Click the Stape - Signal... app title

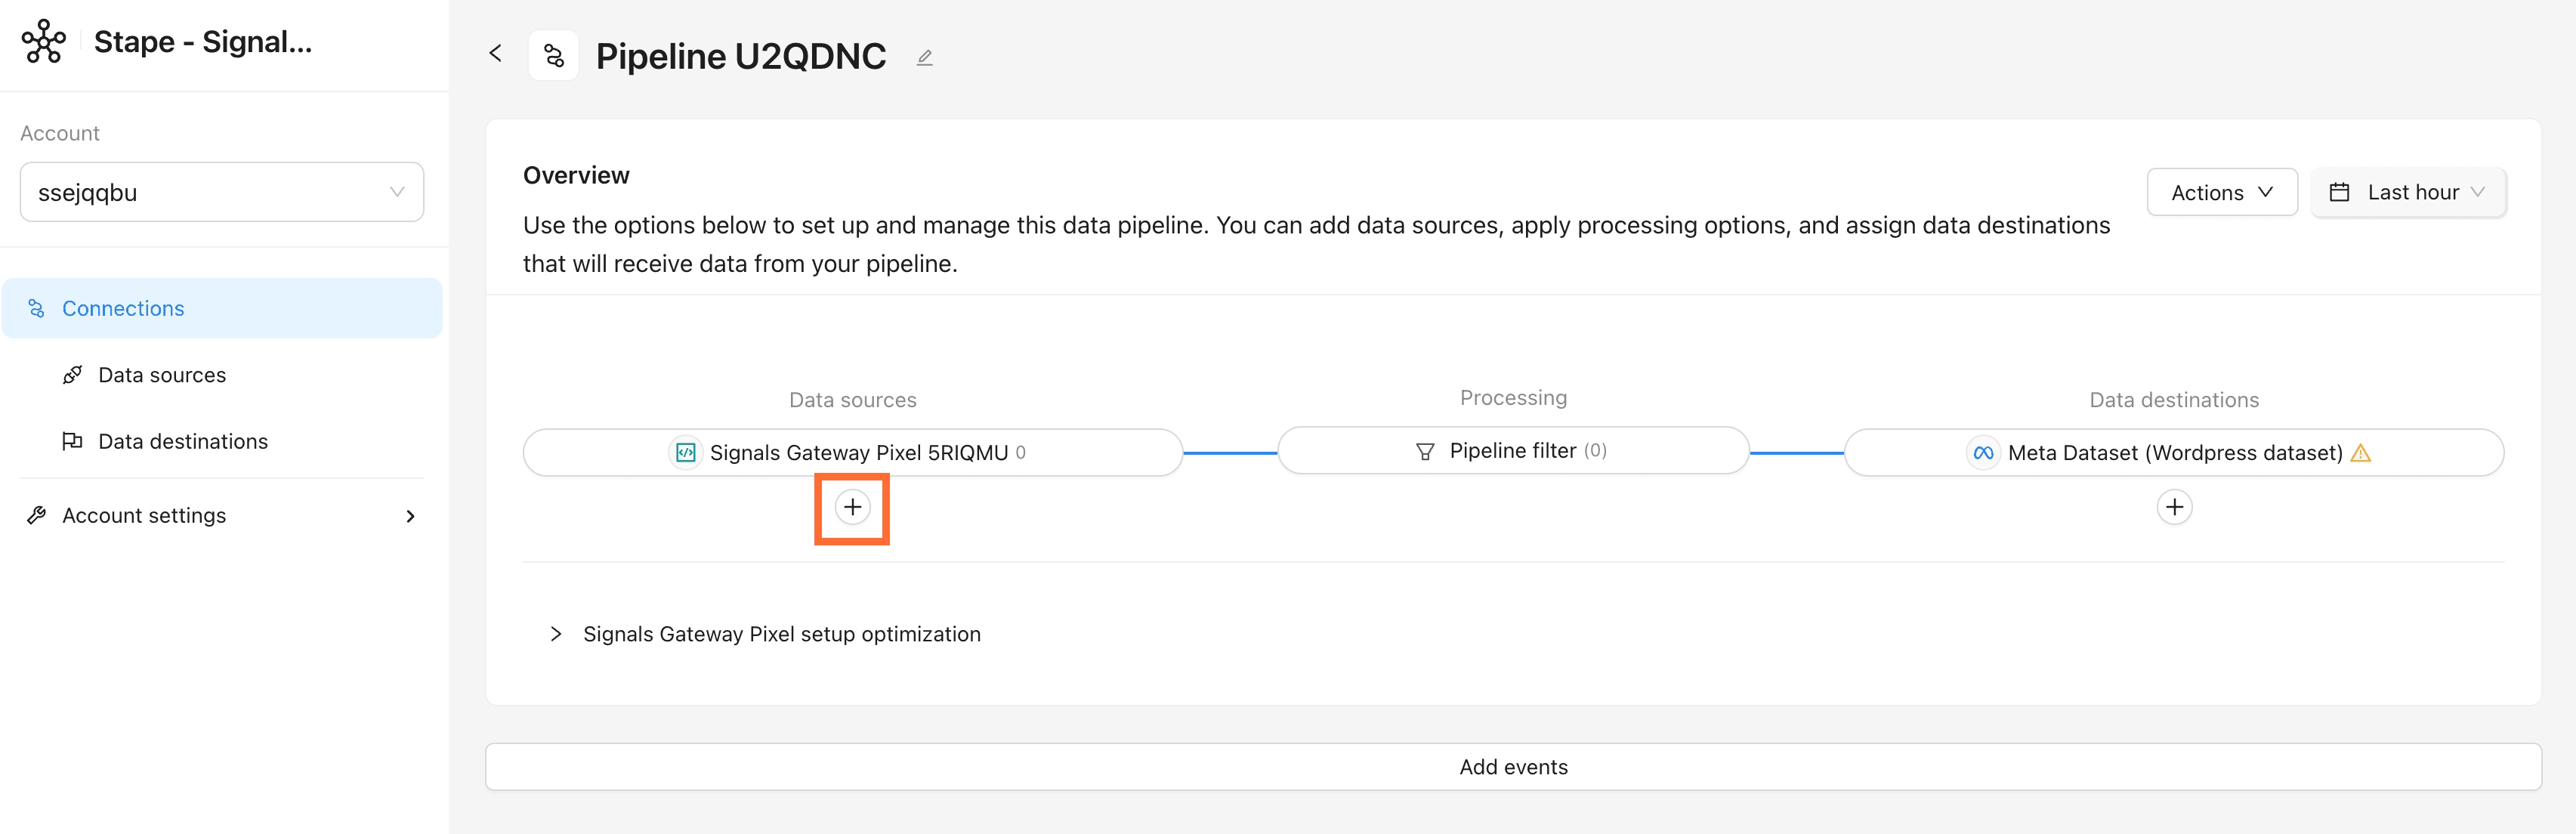pyautogui.click(x=203, y=42)
